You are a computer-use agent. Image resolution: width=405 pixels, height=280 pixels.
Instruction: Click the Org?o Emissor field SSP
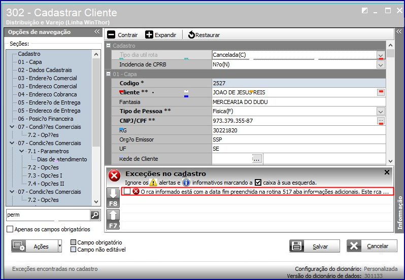(x=299, y=139)
